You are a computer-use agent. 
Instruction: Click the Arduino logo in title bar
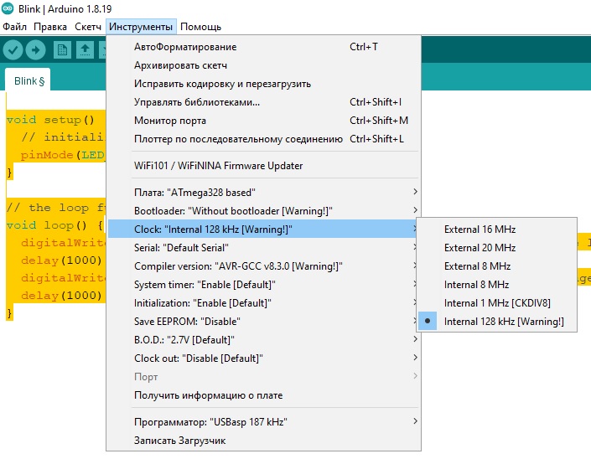pyautogui.click(x=8, y=8)
